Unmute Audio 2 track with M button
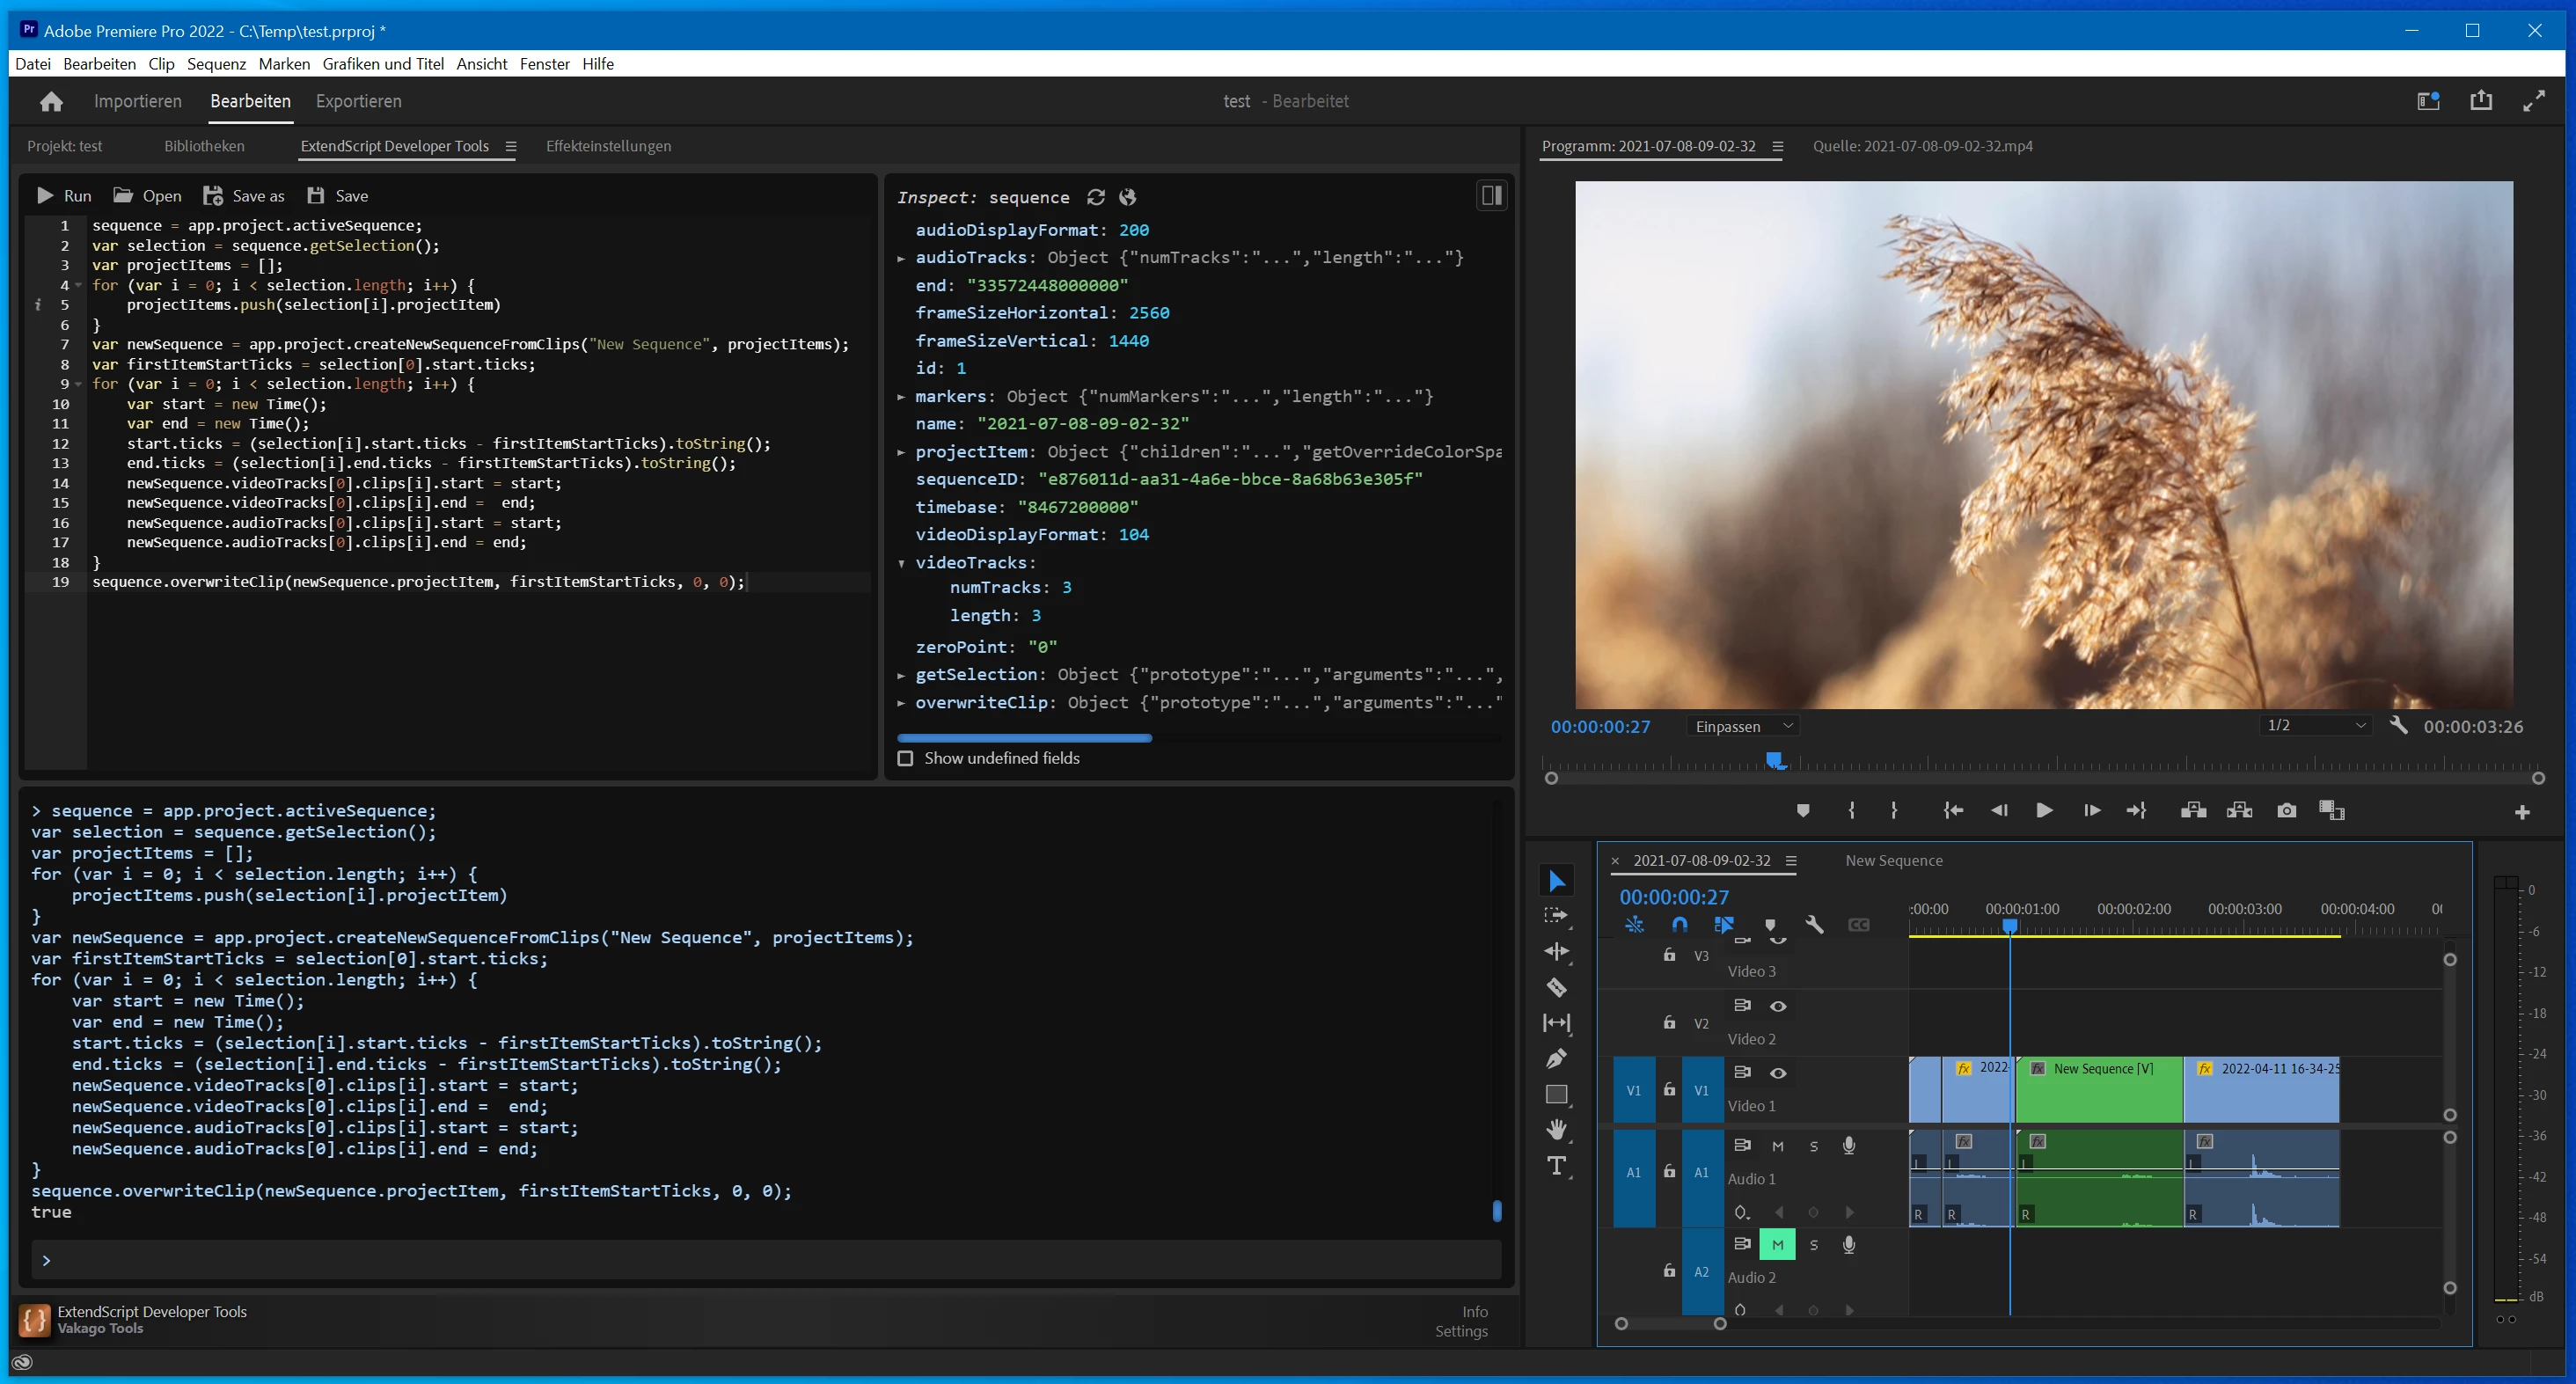2576x1384 pixels. click(x=1777, y=1245)
